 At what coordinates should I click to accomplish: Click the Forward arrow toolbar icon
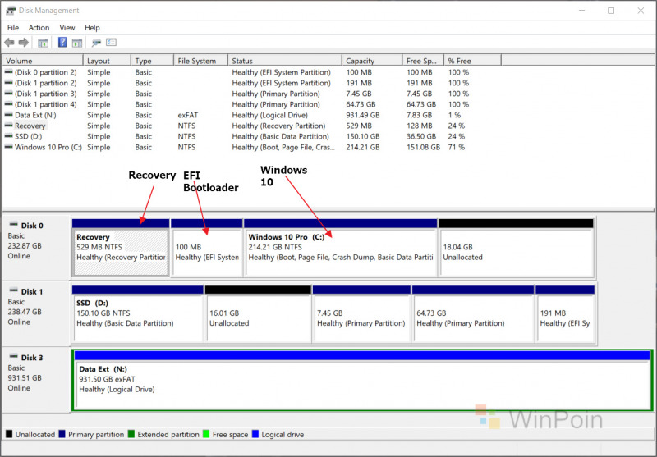pos(24,43)
